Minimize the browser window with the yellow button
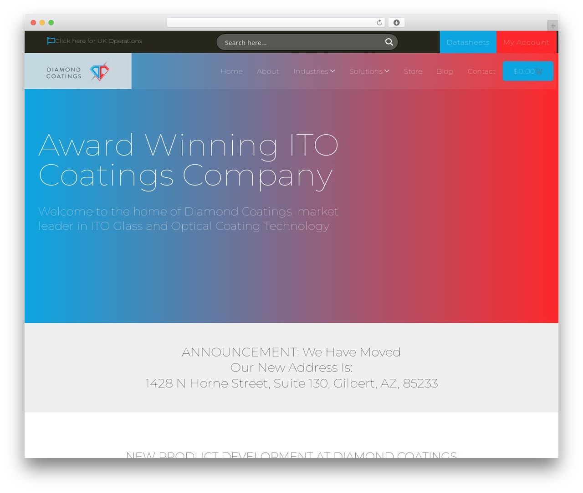 [42, 23]
